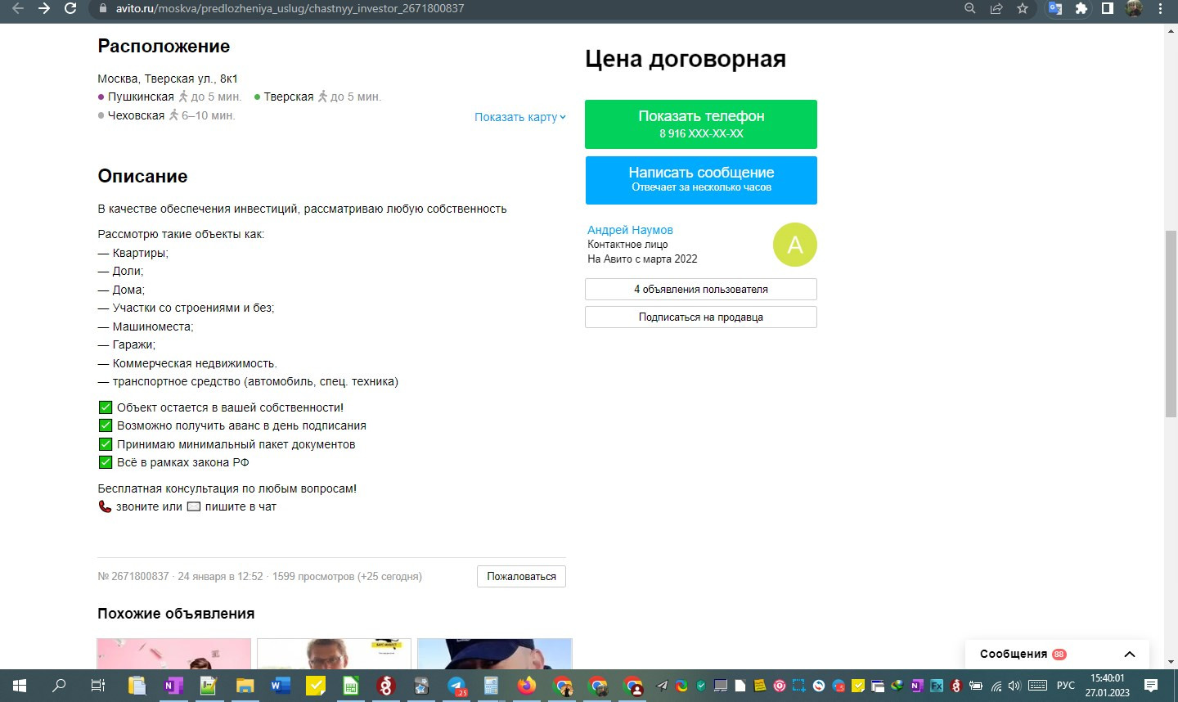Screen dimensions: 1178x702
Task: Open the touch keyboard tray icon
Action: [1038, 686]
